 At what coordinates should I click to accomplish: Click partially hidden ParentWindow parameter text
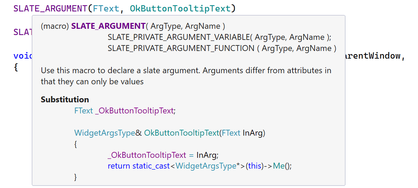click(373, 56)
